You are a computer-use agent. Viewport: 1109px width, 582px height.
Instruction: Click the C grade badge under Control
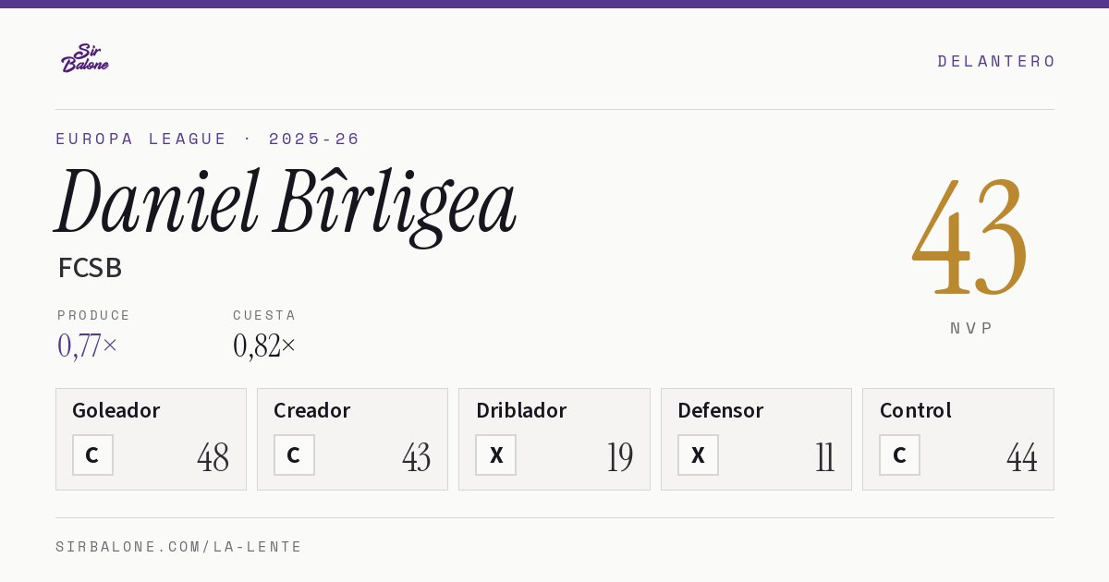click(x=899, y=455)
